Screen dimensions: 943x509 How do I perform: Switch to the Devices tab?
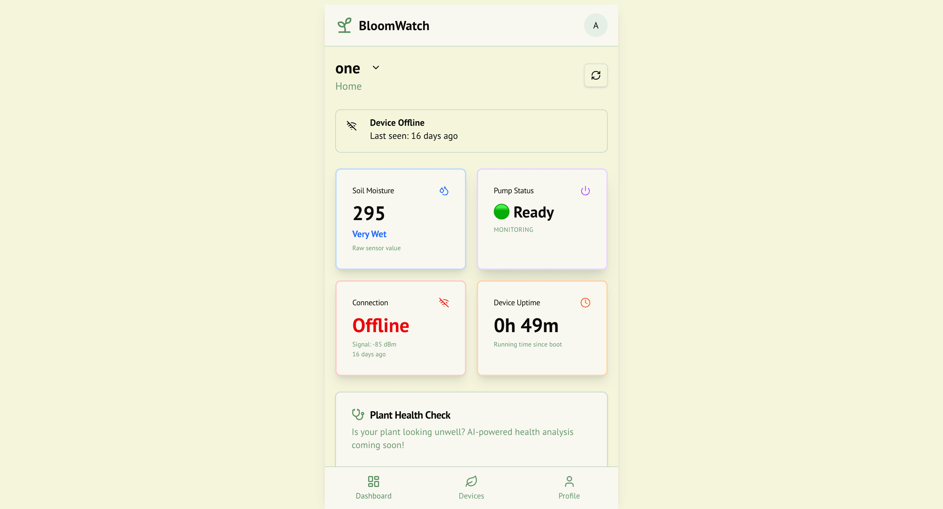[x=471, y=487]
